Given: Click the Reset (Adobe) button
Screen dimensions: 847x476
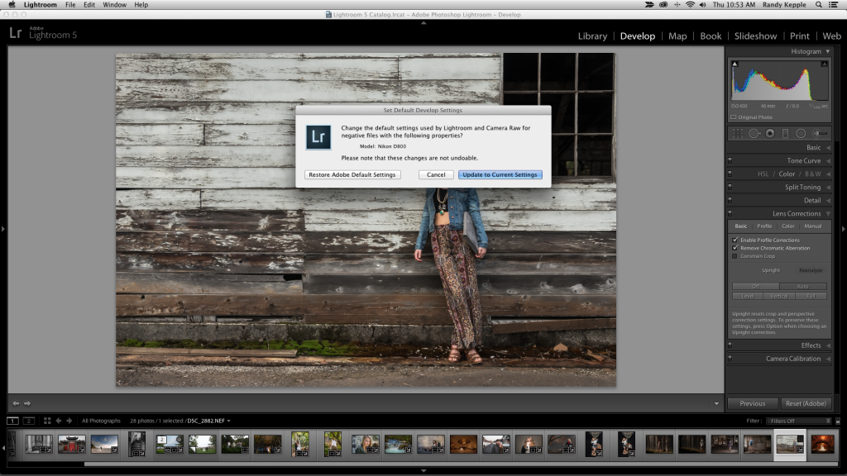Looking at the screenshot, I should (806, 403).
